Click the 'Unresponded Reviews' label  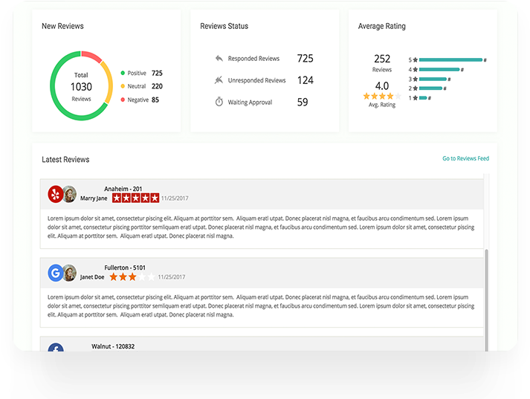256,80
